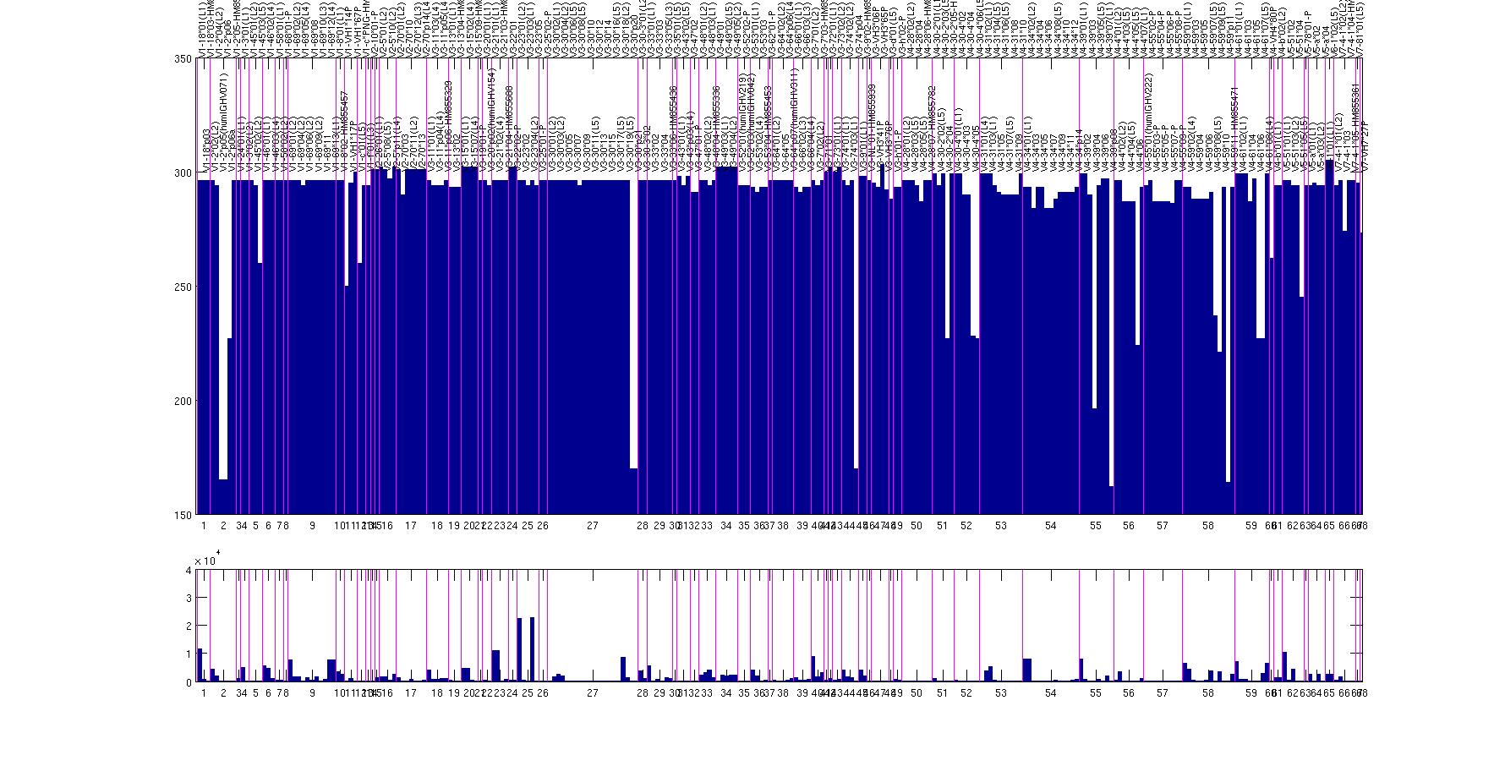1505x766 pixels.
Task: Click group label 50 below the lower plot
Action: tap(917, 693)
